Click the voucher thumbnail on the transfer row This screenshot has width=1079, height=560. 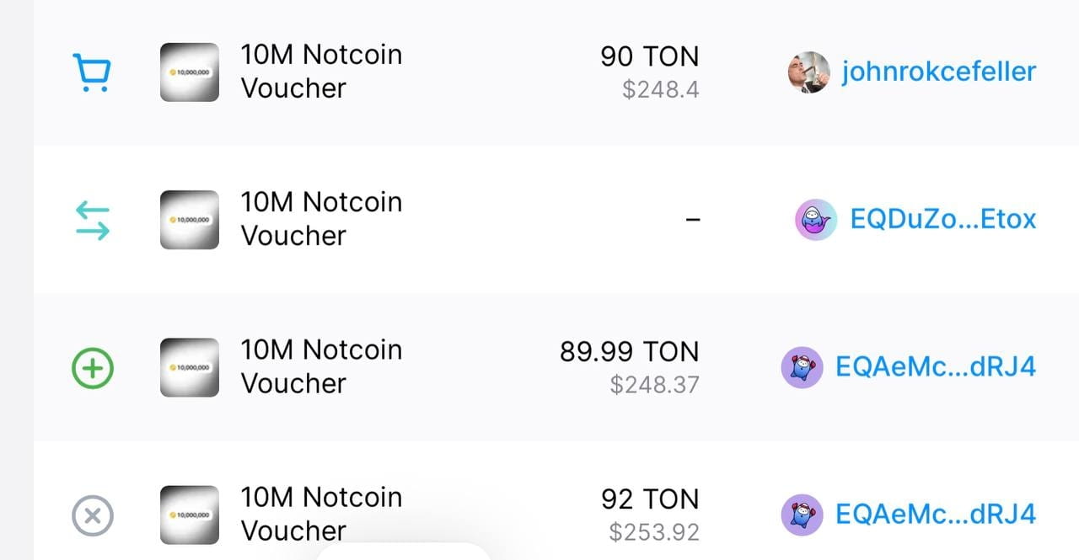[189, 219]
